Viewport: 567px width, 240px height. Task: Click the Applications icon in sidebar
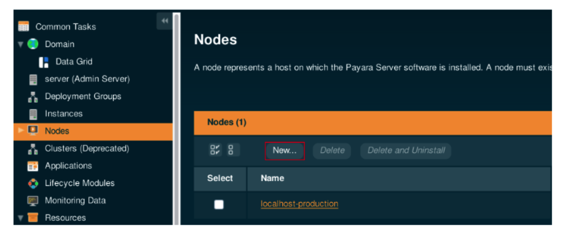[33, 166]
